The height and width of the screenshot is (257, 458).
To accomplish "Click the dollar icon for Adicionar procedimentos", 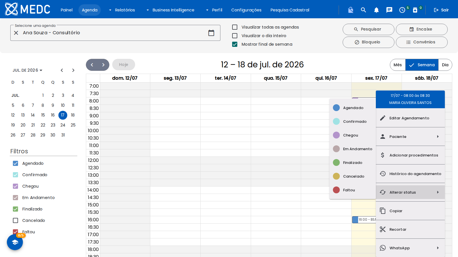I will [383, 155].
